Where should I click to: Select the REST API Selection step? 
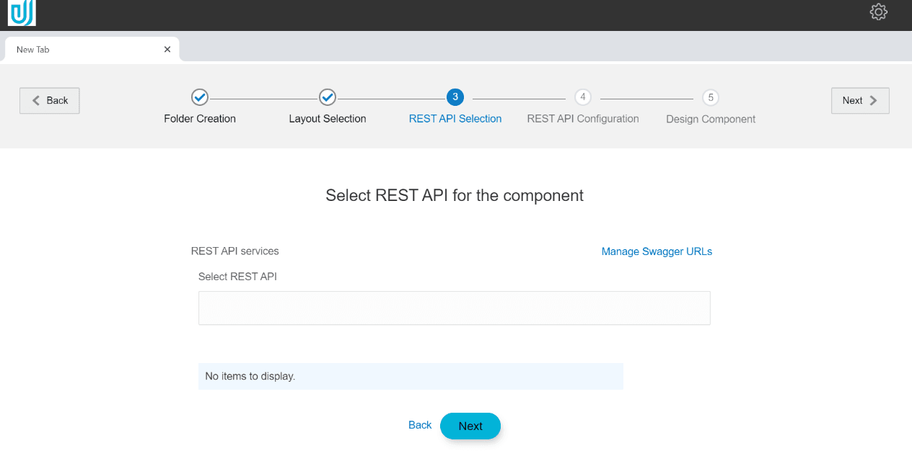coord(455,118)
